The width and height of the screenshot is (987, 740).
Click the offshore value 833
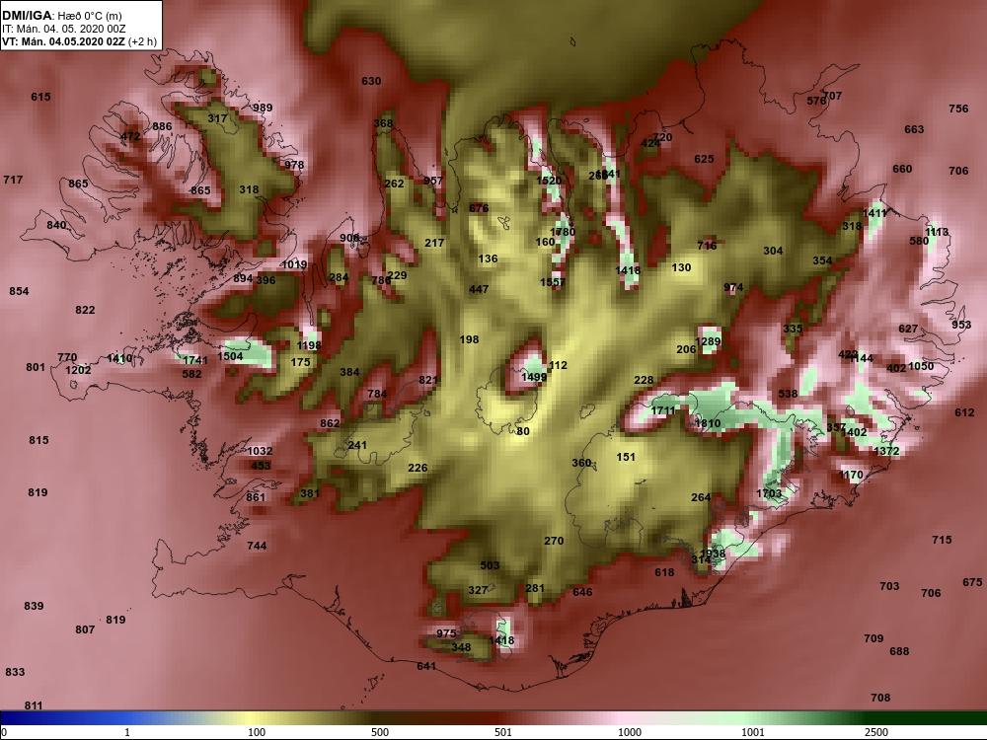[15, 672]
